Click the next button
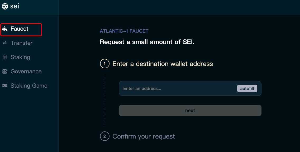This screenshot has width=300, height=152. click(x=190, y=111)
